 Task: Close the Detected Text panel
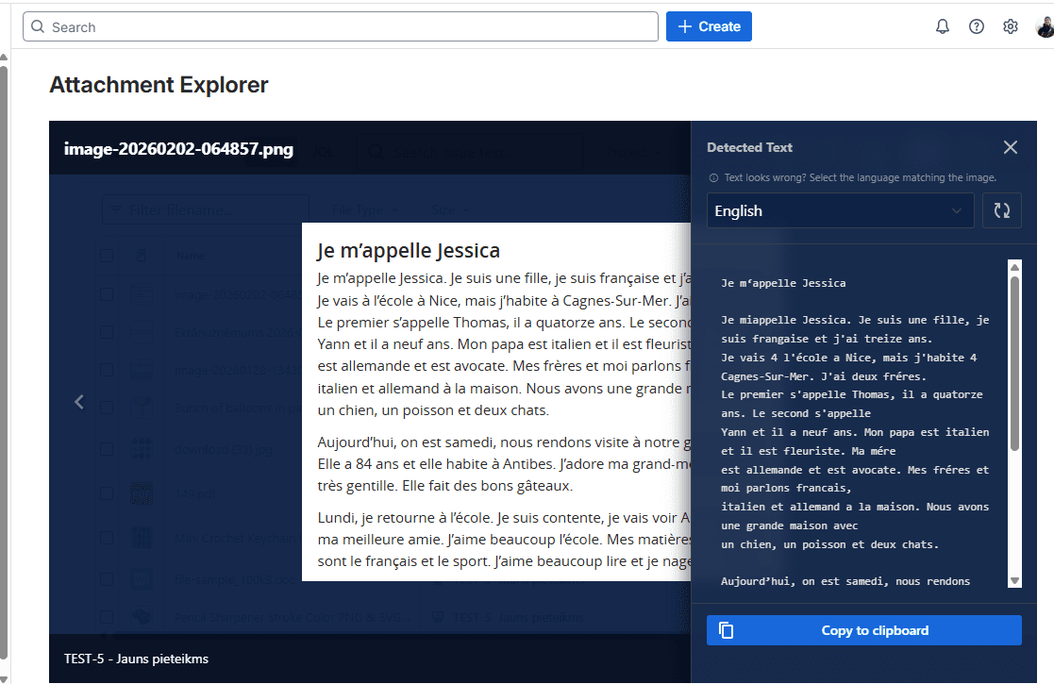1011,147
